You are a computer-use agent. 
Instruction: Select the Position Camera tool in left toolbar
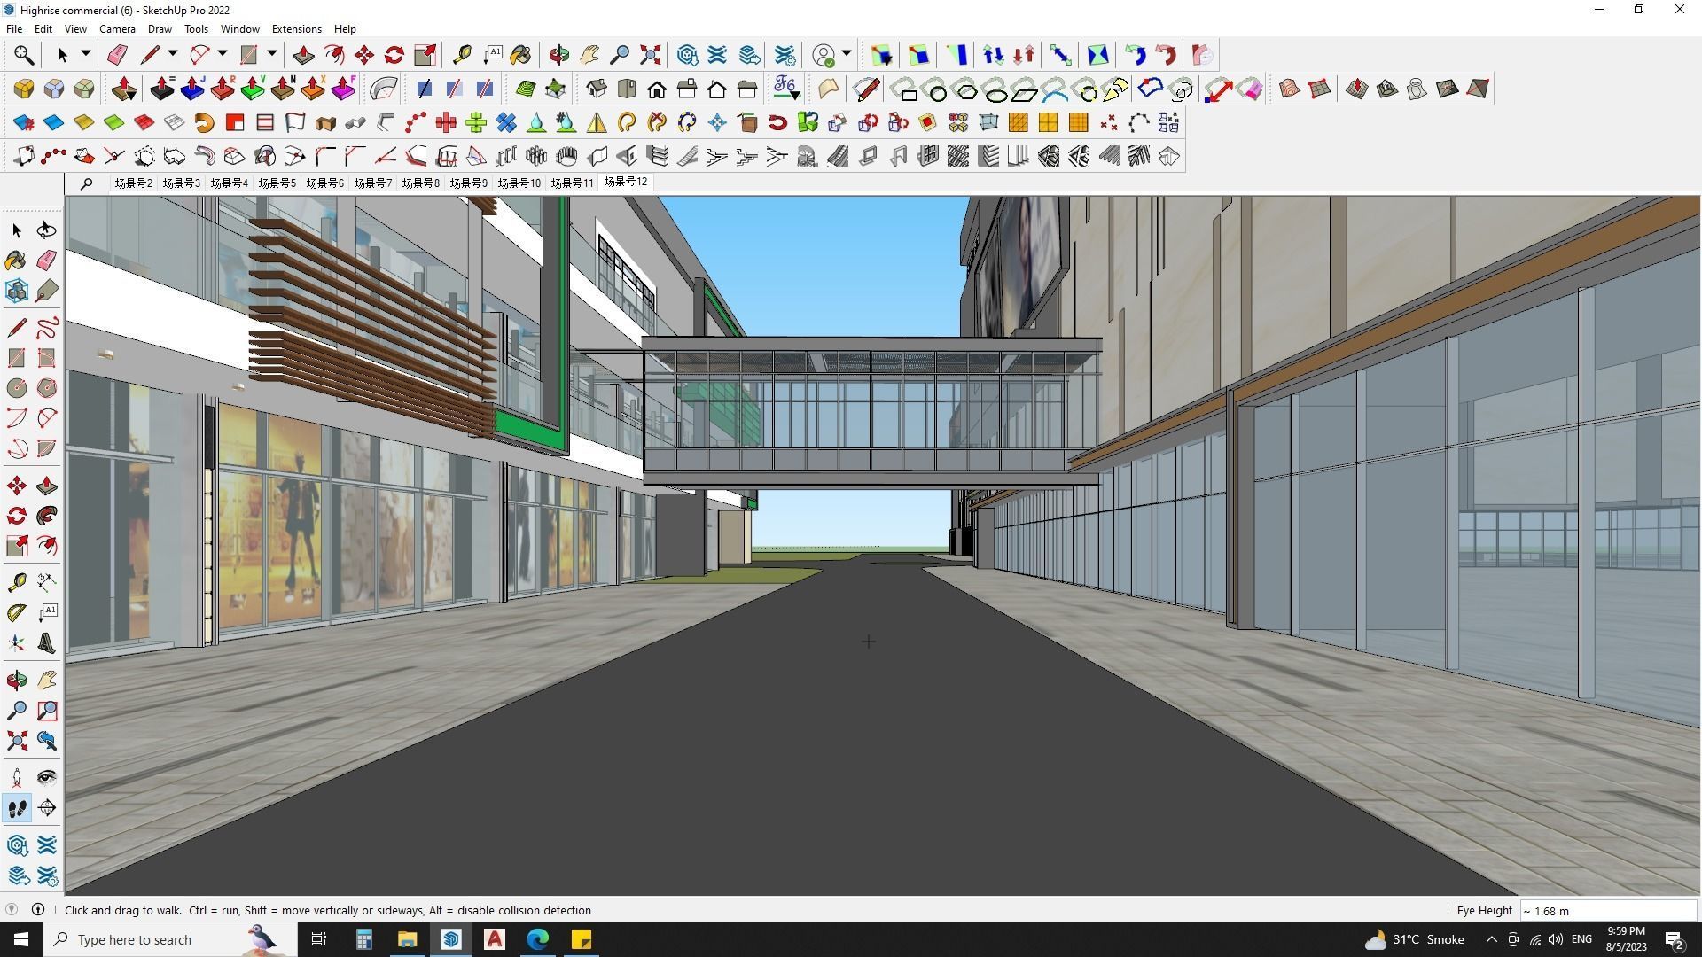pos(17,777)
